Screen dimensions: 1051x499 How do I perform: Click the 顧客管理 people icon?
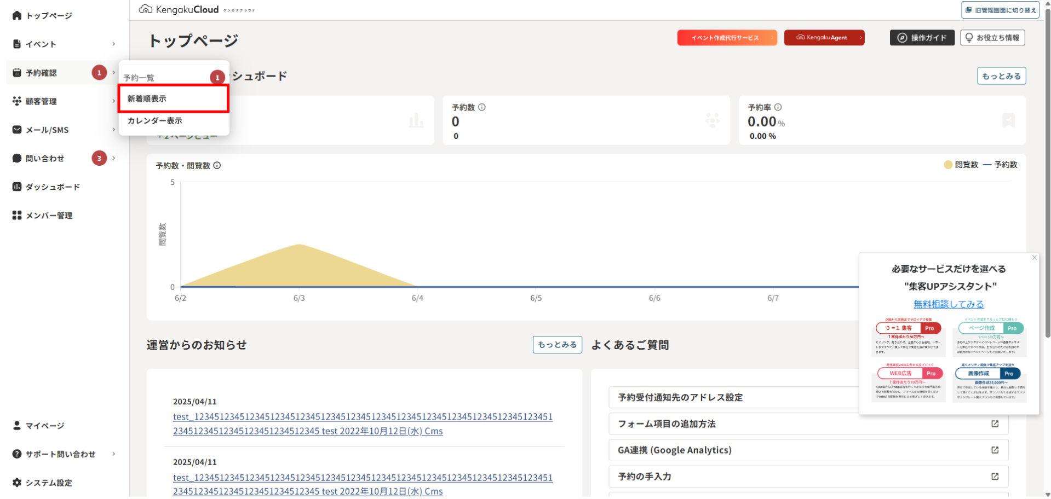point(17,101)
